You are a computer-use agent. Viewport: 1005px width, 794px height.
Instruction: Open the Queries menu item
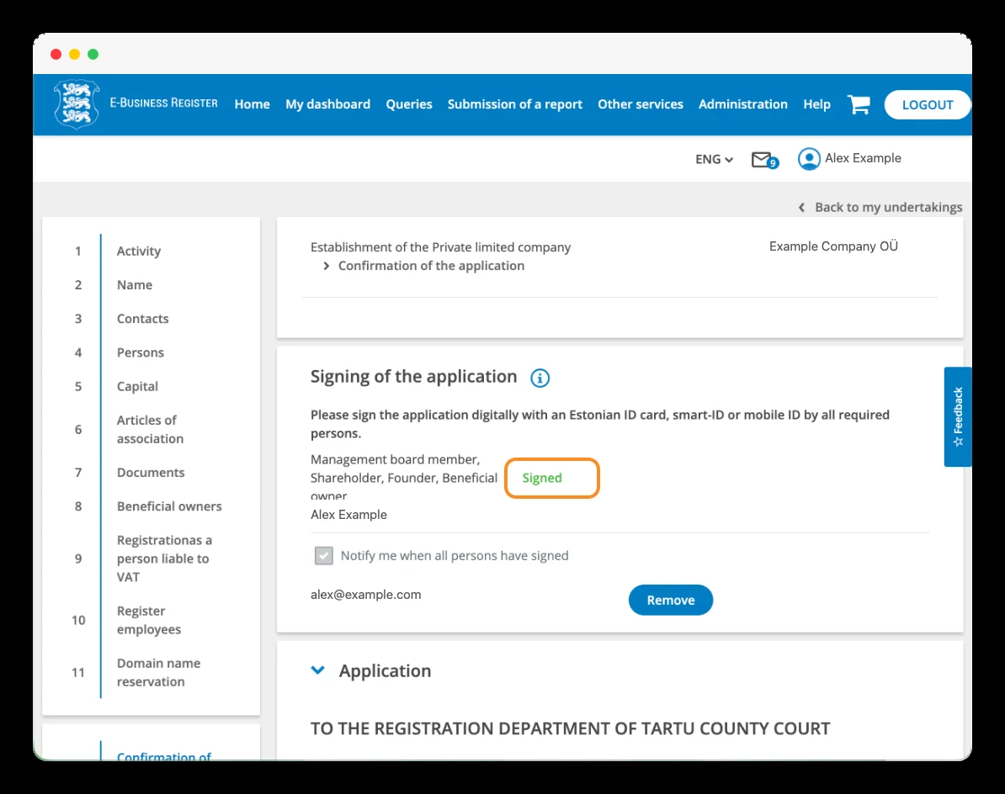tap(409, 104)
